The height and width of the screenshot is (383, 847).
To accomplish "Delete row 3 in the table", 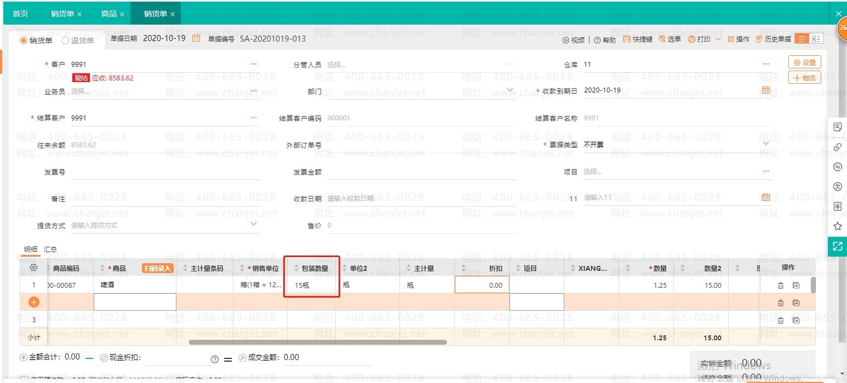I will (781, 320).
